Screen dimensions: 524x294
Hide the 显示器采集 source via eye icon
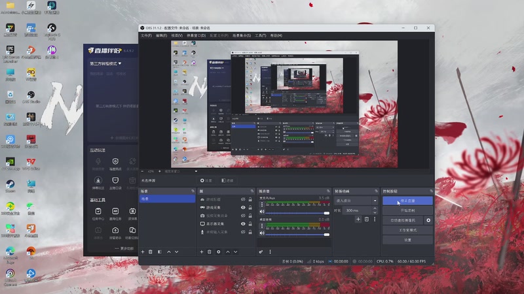(x=243, y=223)
